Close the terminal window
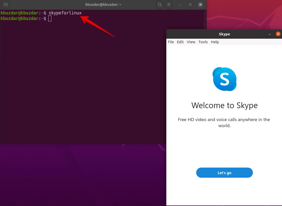Screen dimensions: 282x206 [200, 5]
